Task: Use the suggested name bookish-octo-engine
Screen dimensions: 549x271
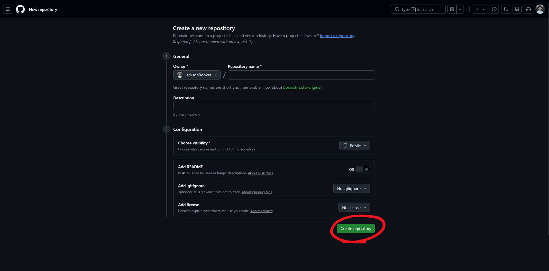Action: click(302, 87)
